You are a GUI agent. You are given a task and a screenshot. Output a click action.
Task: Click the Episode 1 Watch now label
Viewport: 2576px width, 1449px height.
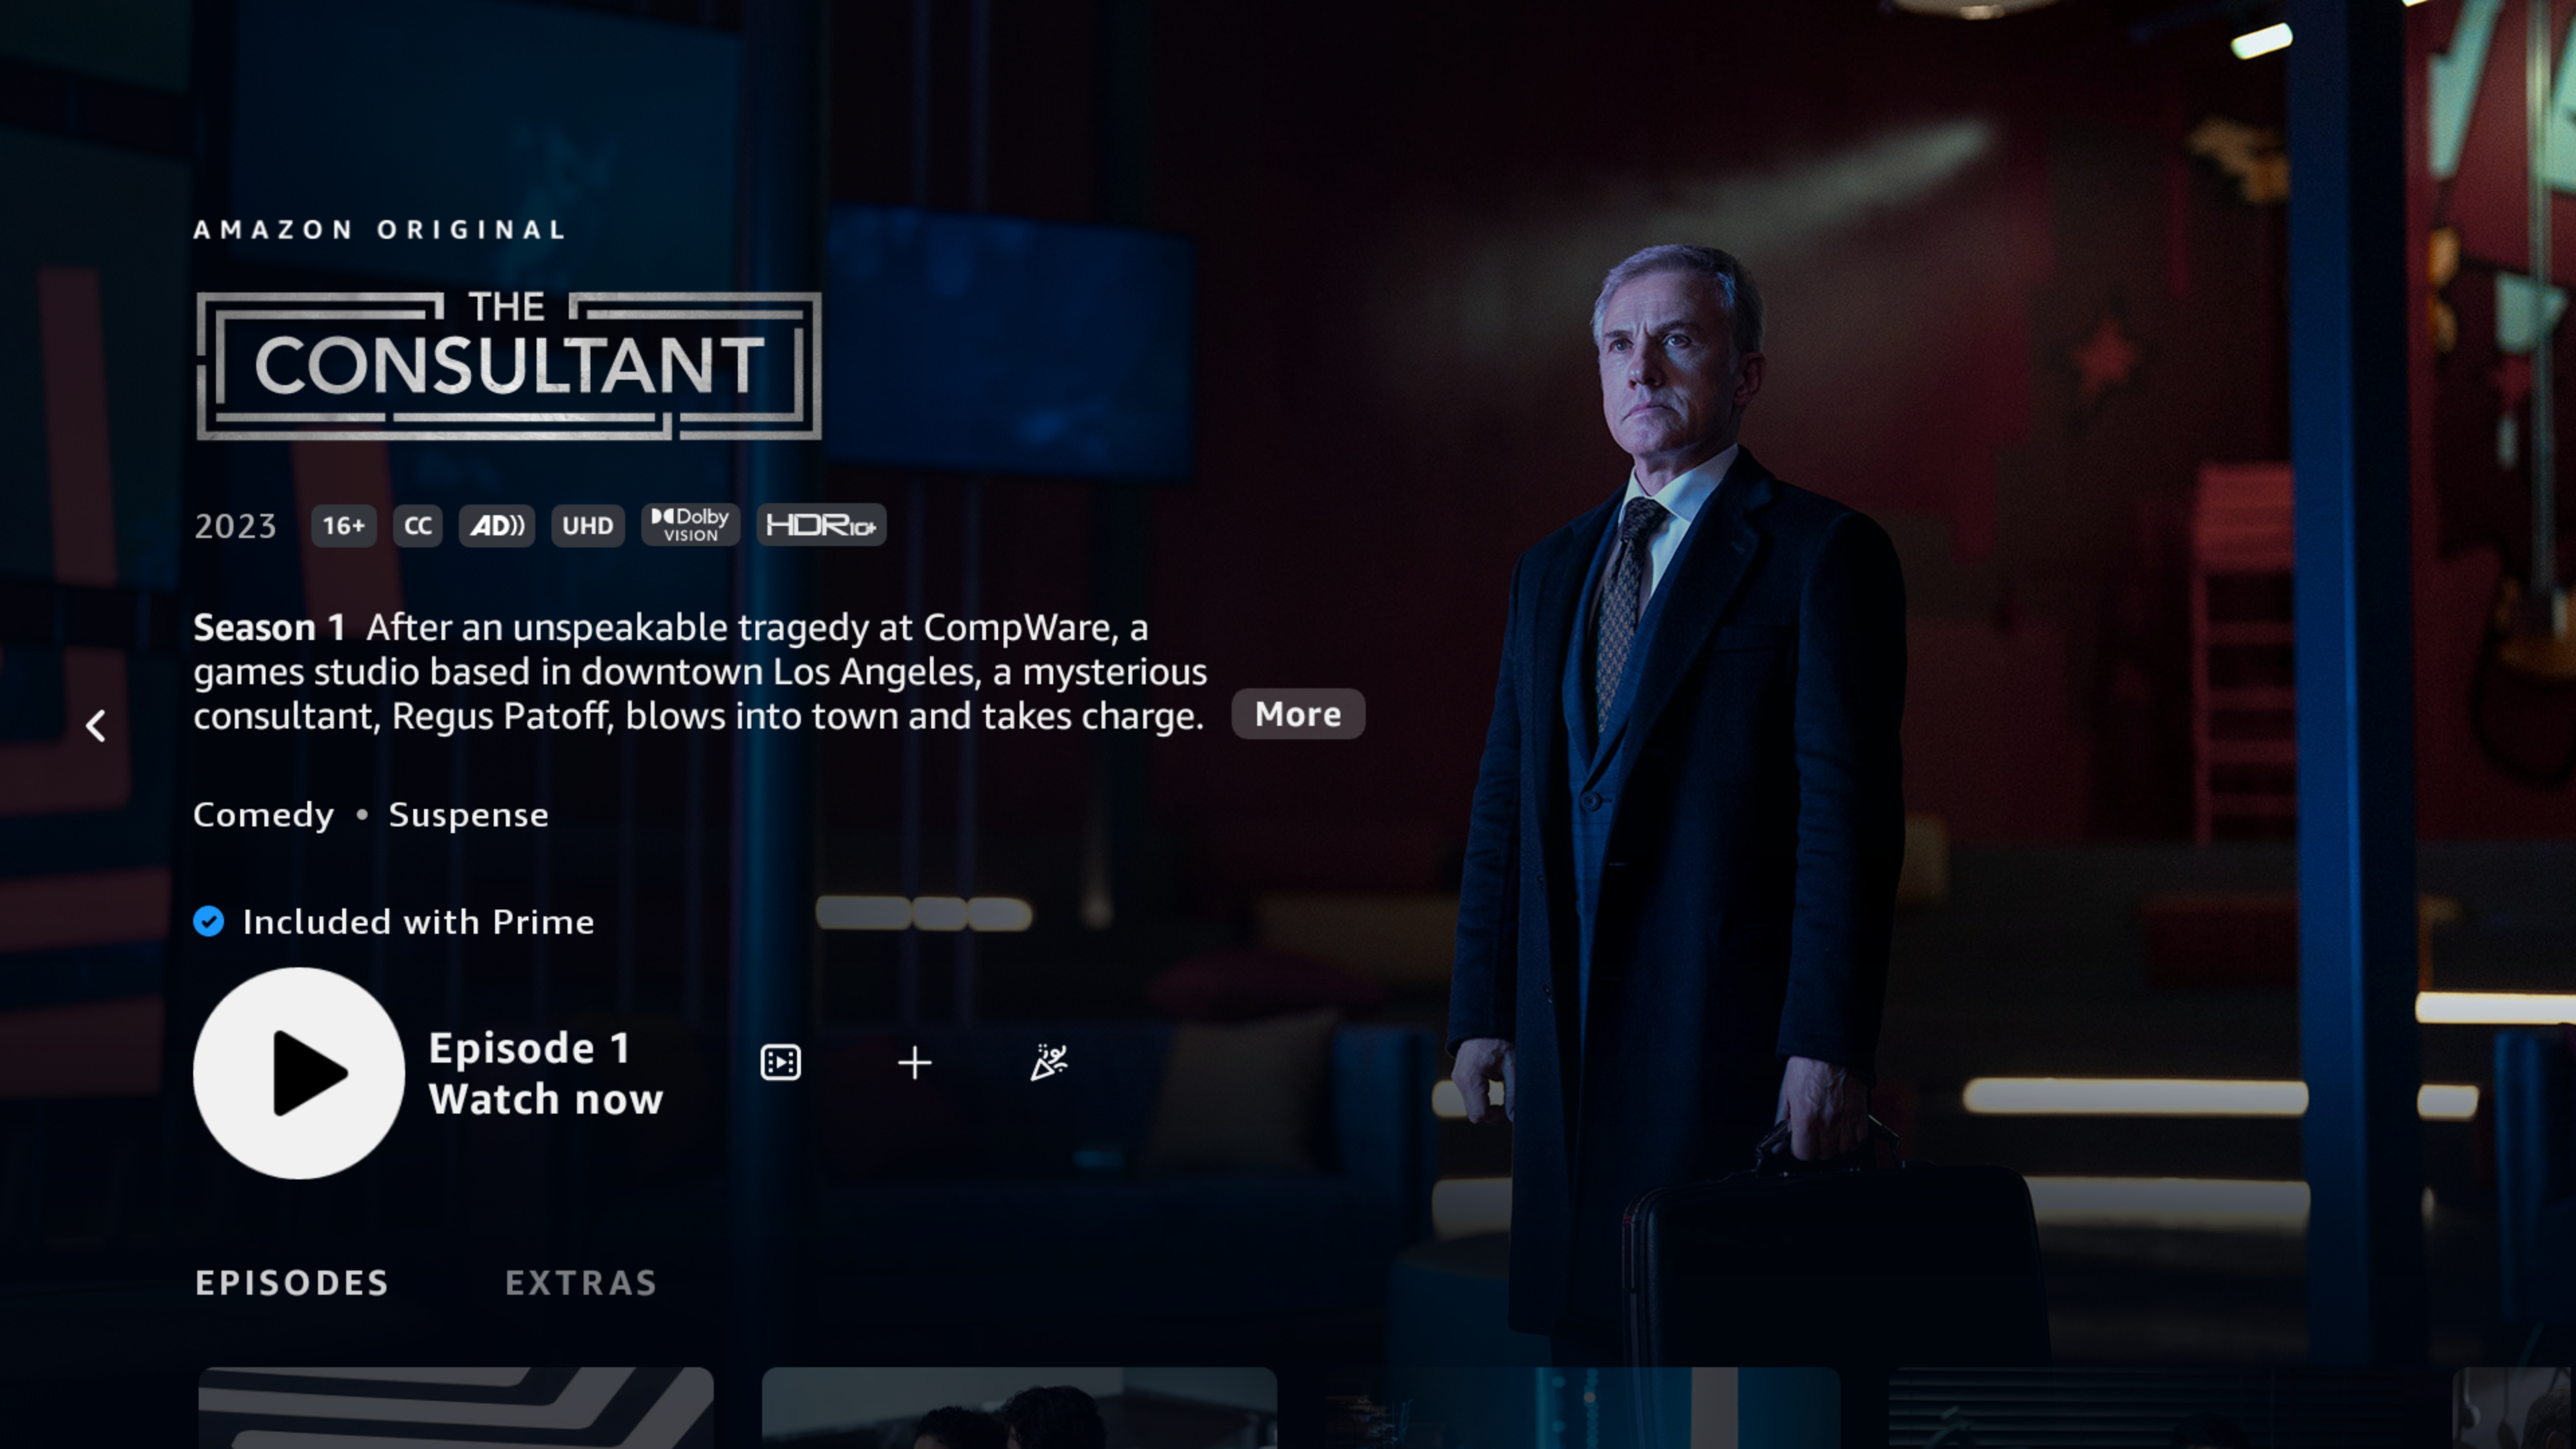click(x=546, y=1073)
